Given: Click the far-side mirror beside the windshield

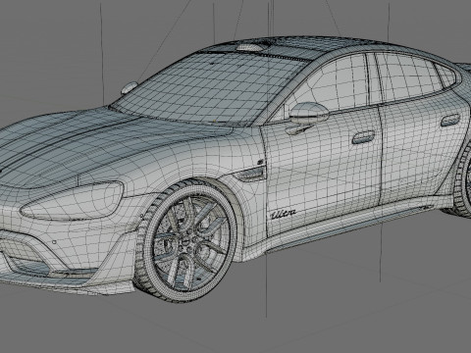Looking at the screenshot, I should (x=130, y=87).
